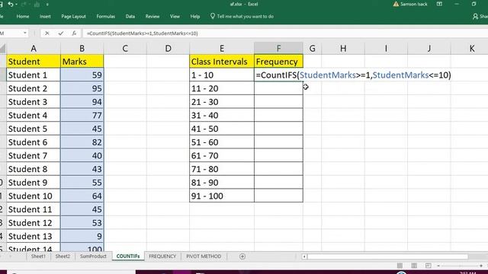Open the Data ribbon tab

pyautogui.click(x=130, y=17)
